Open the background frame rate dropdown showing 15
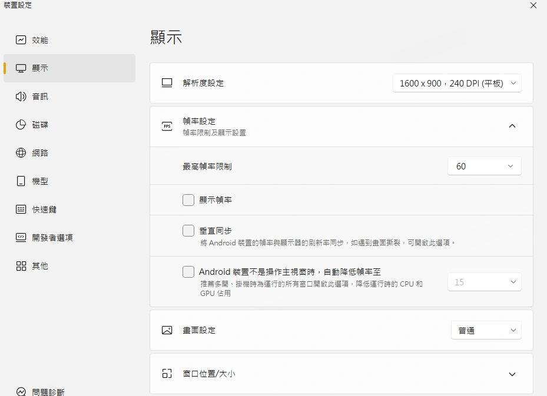 (485, 282)
